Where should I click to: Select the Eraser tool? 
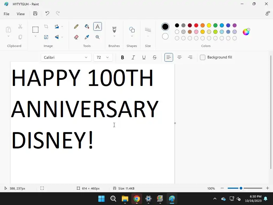pos(76,37)
